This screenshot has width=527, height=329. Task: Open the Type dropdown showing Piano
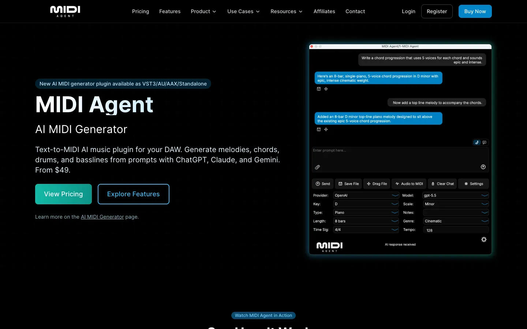(366, 212)
